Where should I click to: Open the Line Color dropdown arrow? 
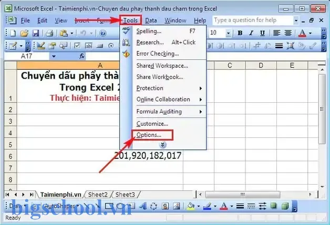(215, 206)
